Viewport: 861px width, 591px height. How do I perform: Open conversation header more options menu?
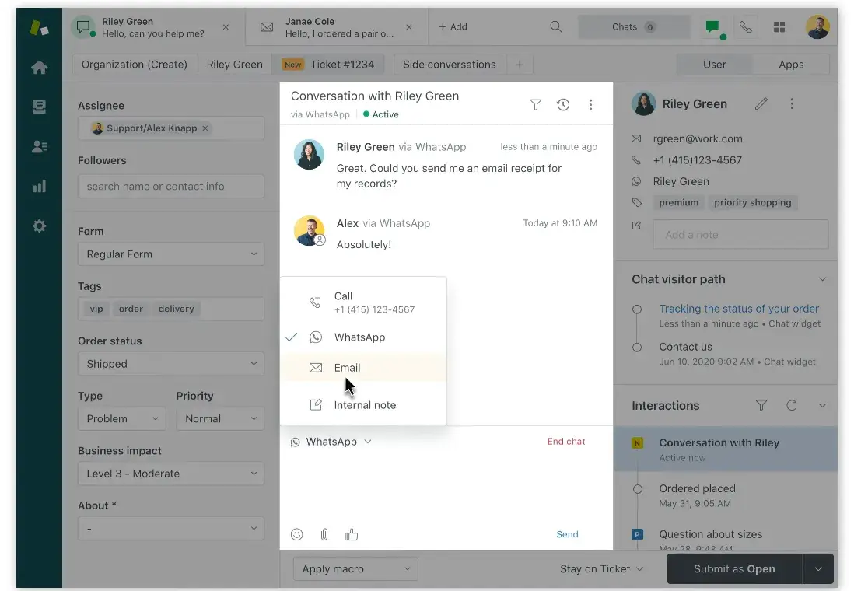pyautogui.click(x=590, y=104)
